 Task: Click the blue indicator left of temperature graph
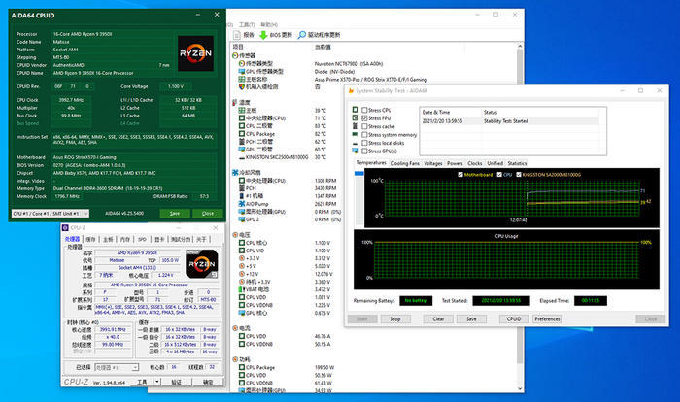click(x=359, y=173)
